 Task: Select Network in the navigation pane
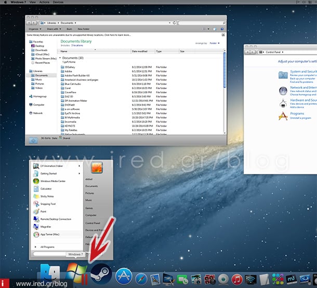pos(36,113)
